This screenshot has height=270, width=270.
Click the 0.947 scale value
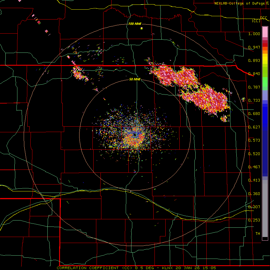pyautogui.click(x=254, y=47)
